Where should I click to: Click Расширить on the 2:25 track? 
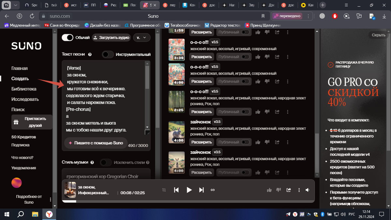click(202, 112)
